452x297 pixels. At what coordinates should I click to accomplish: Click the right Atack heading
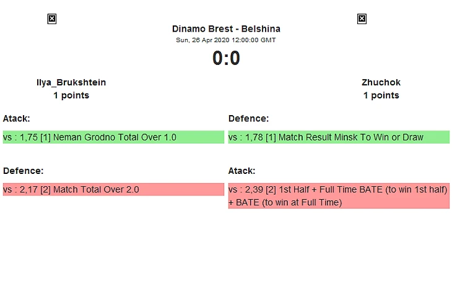click(x=242, y=171)
